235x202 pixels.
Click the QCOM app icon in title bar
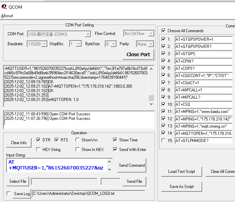[x=4, y=7]
